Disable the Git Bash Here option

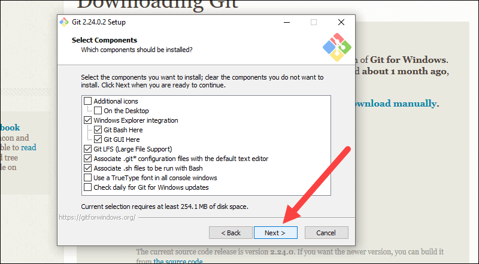pyautogui.click(x=98, y=130)
